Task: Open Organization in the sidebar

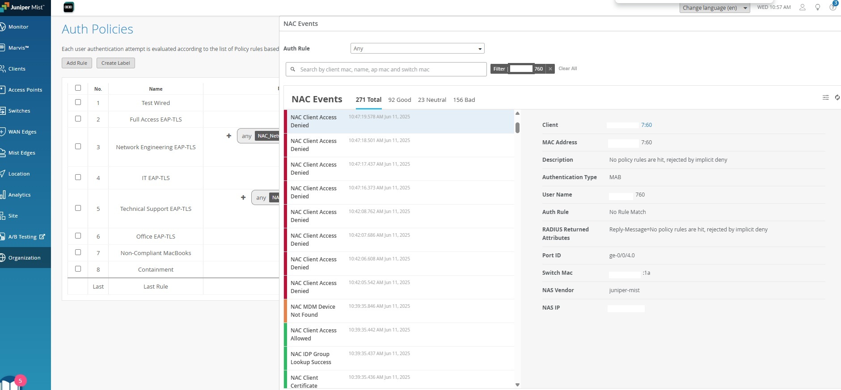Action: pos(25,258)
